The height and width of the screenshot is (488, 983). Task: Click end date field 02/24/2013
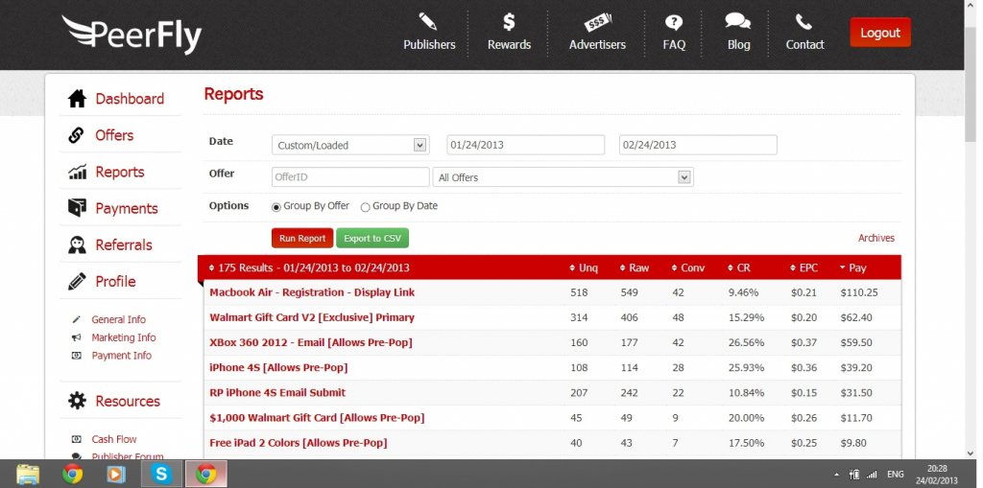coord(699,145)
